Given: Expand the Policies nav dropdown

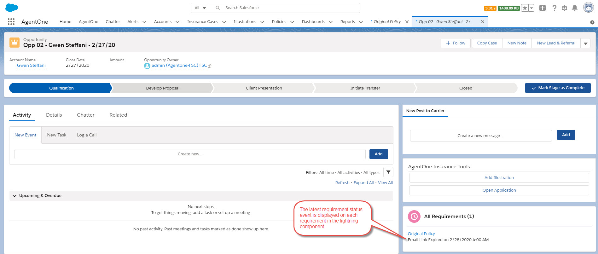Looking at the screenshot, I should (x=292, y=22).
